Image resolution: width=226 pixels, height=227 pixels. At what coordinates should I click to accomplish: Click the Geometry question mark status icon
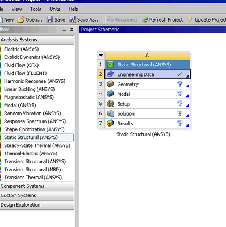[179, 84]
